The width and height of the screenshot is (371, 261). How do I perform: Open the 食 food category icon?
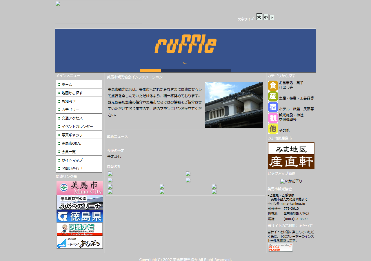273,86
